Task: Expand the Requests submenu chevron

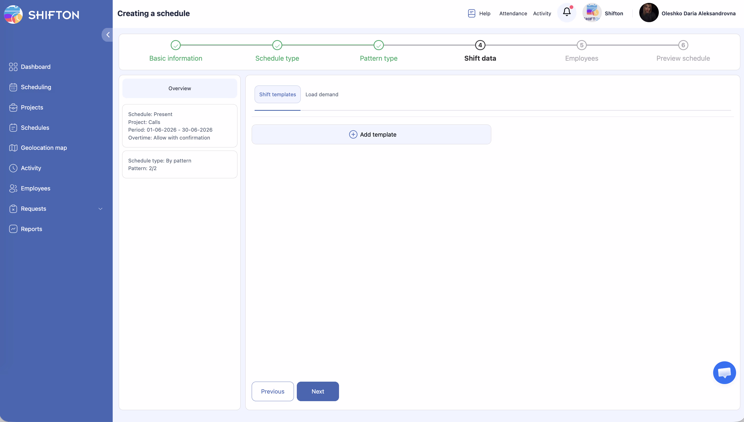Action: pyautogui.click(x=100, y=209)
